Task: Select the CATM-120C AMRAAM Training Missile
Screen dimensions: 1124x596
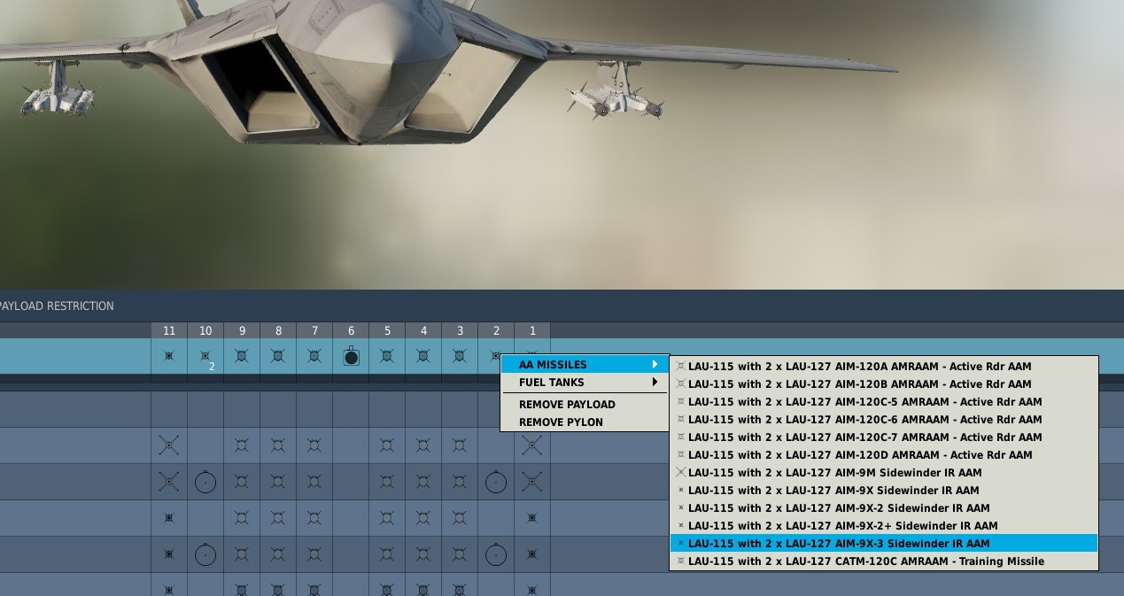Action: (883, 561)
